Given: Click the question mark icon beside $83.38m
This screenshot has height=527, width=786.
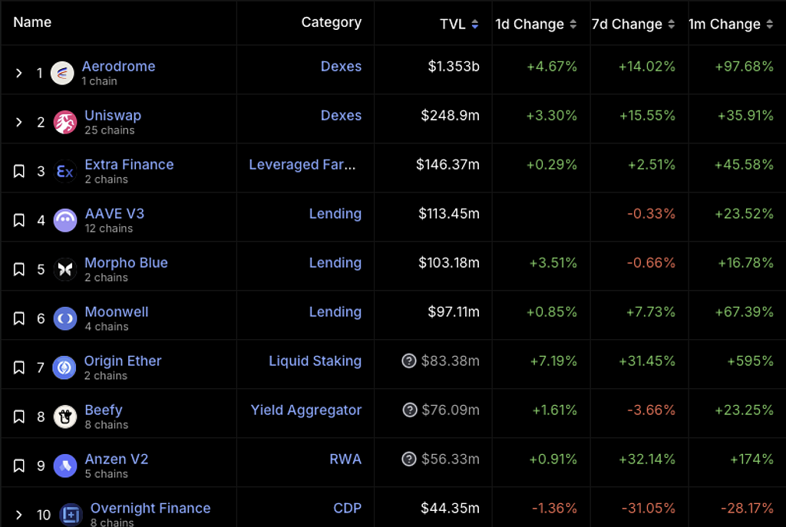Looking at the screenshot, I should point(409,361).
